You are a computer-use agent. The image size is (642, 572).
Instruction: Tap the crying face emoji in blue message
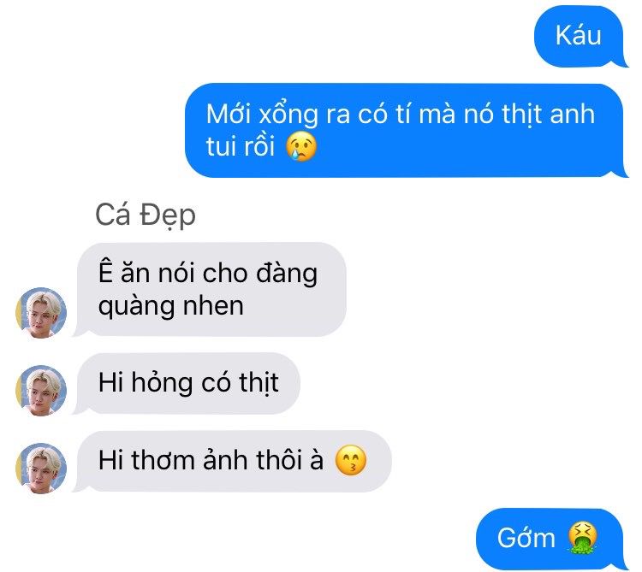[301, 146]
